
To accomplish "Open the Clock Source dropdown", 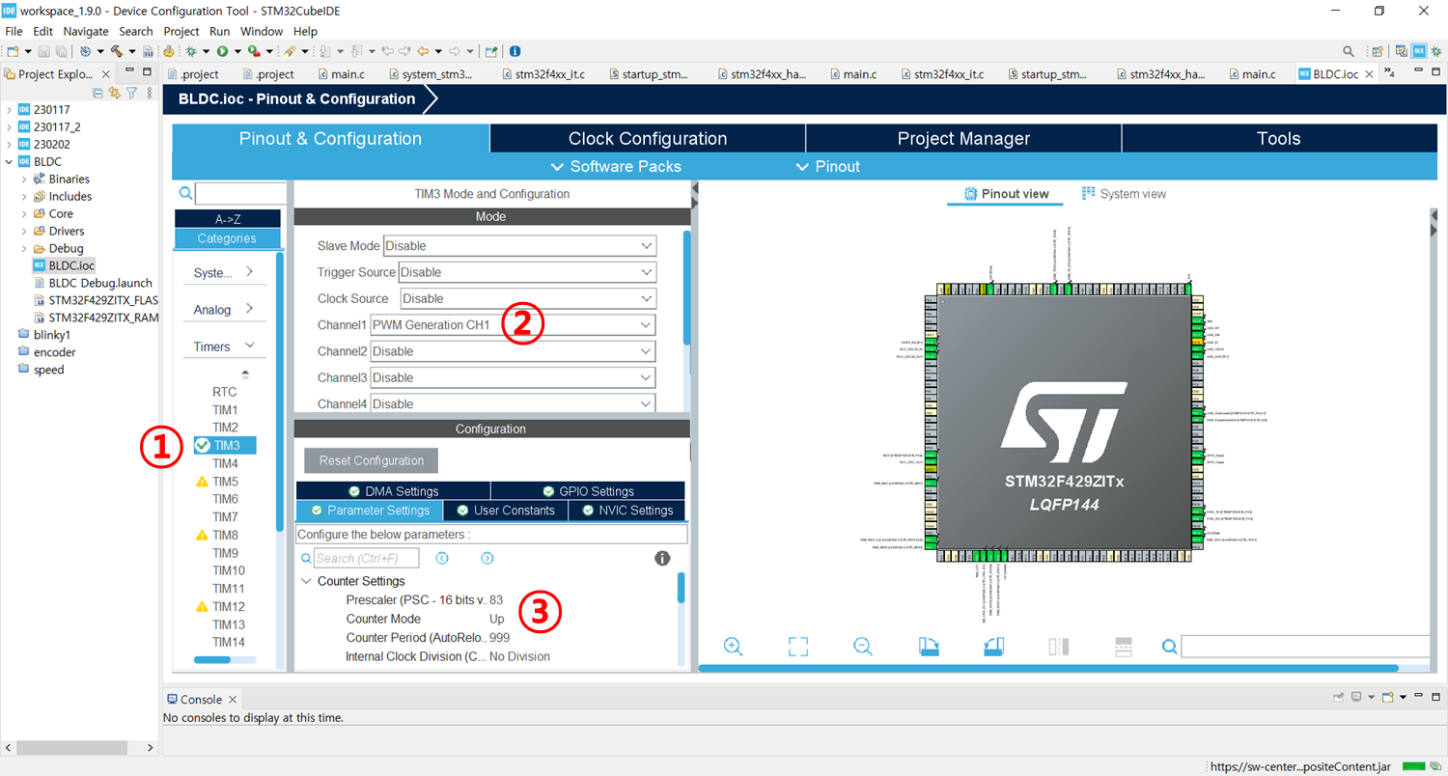I will (x=528, y=298).
